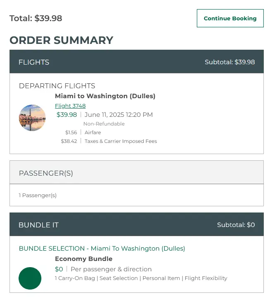Click the 1 Passenger(s) row
This screenshot has height=297, width=270.
38,195
